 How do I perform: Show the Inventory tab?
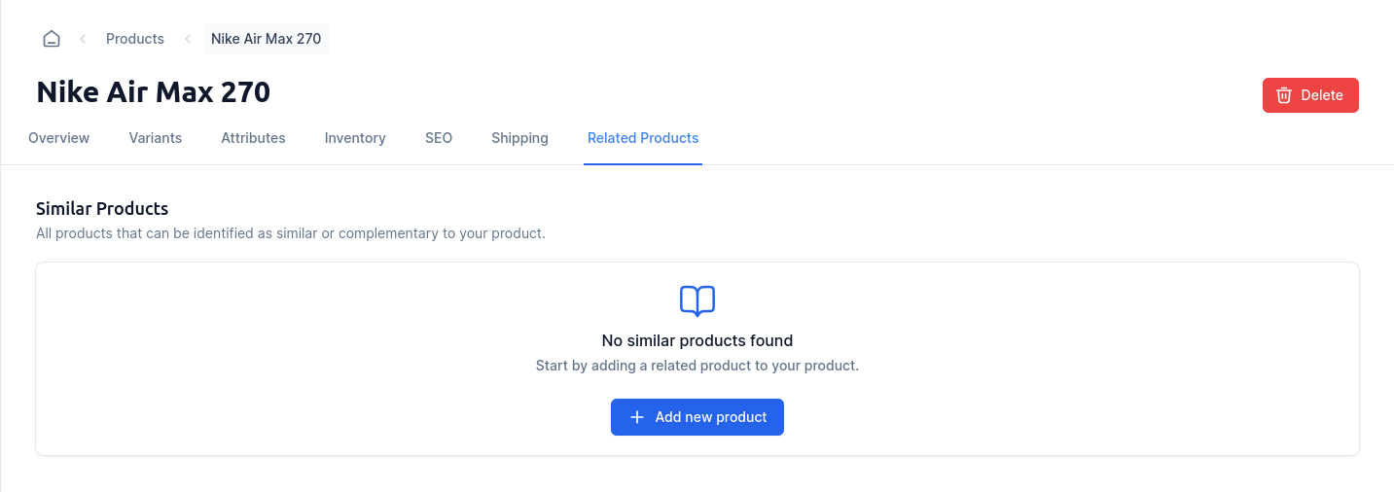pos(355,138)
